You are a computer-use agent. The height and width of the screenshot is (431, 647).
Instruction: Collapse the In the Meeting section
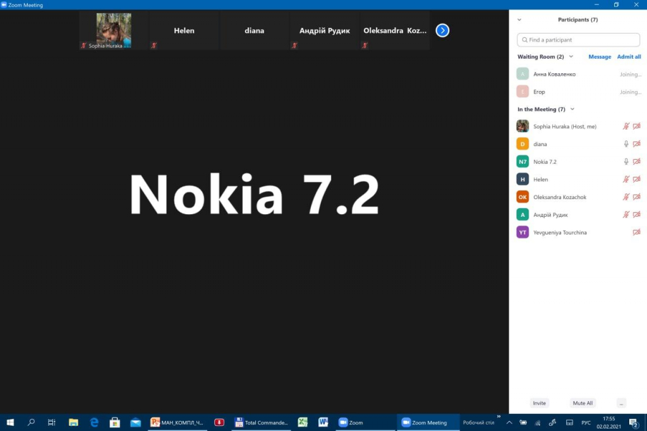tap(572, 109)
